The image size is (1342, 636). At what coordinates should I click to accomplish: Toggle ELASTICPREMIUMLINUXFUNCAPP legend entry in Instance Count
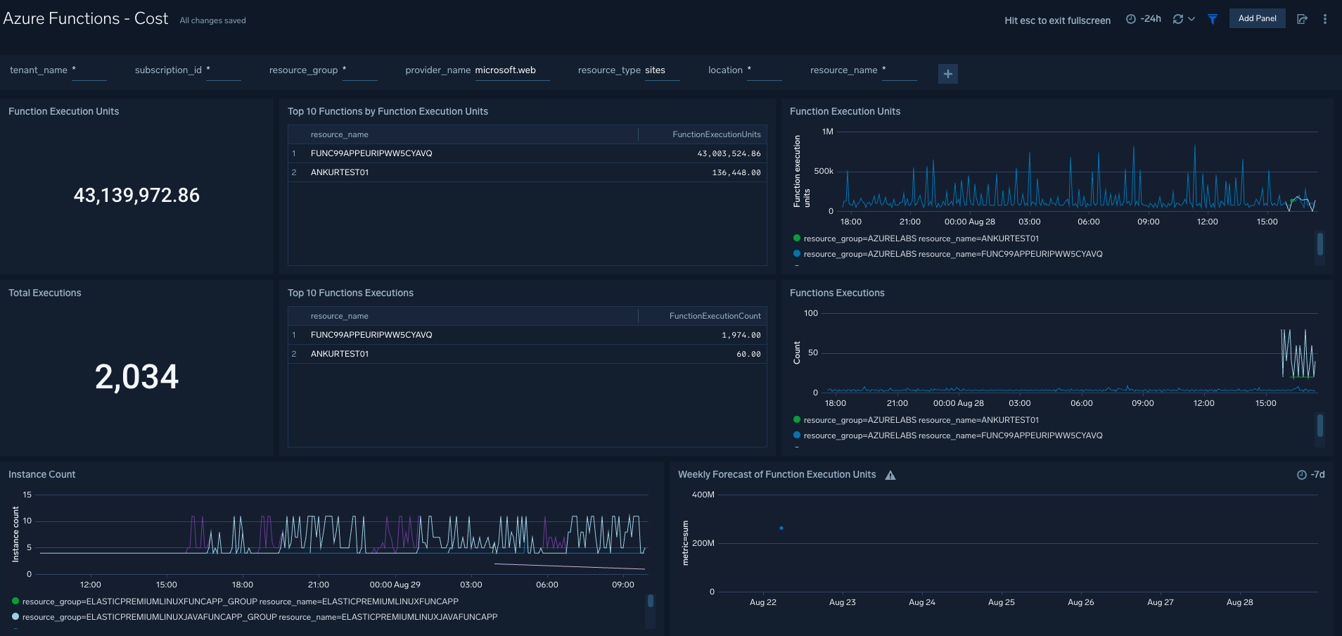[235, 602]
